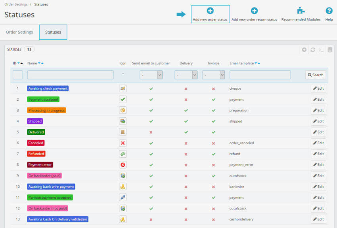Toggle the Invoice cross for Canceled status
Screen dimensions: 337x228
213,143
